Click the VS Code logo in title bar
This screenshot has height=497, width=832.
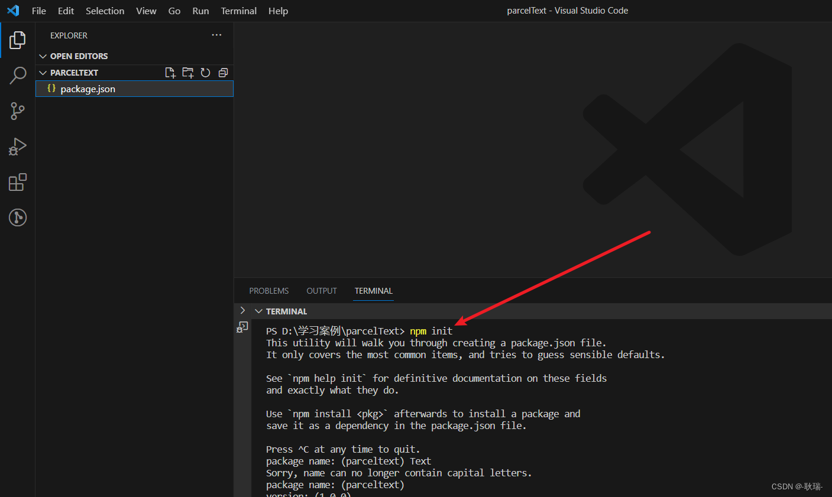pos(13,11)
